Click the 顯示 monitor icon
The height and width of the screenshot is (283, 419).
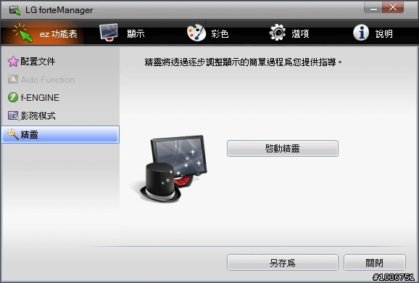tap(109, 33)
